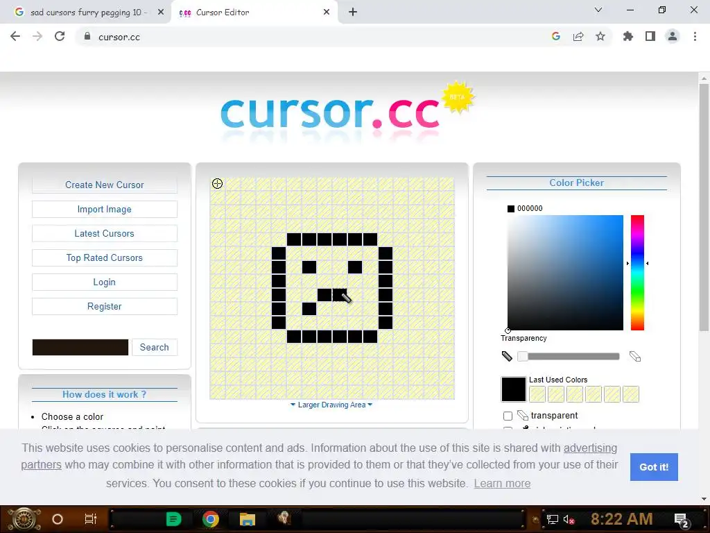Image resolution: width=710 pixels, height=533 pixels.
Task: Click Create New Cursor
Action: pos(105,185)
